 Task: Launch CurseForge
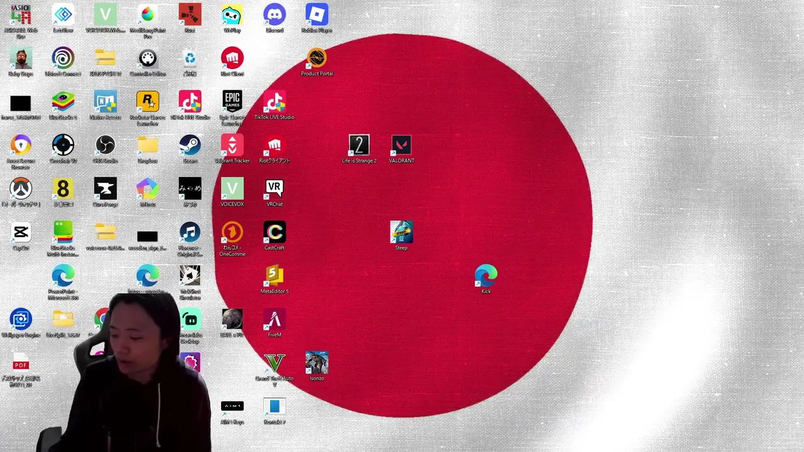click(x=105, y=188)
